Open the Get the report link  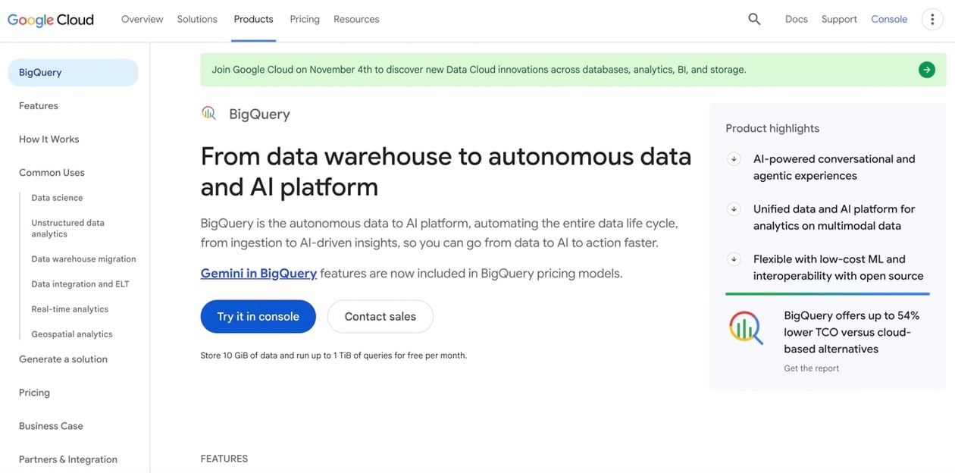(811, 368)
